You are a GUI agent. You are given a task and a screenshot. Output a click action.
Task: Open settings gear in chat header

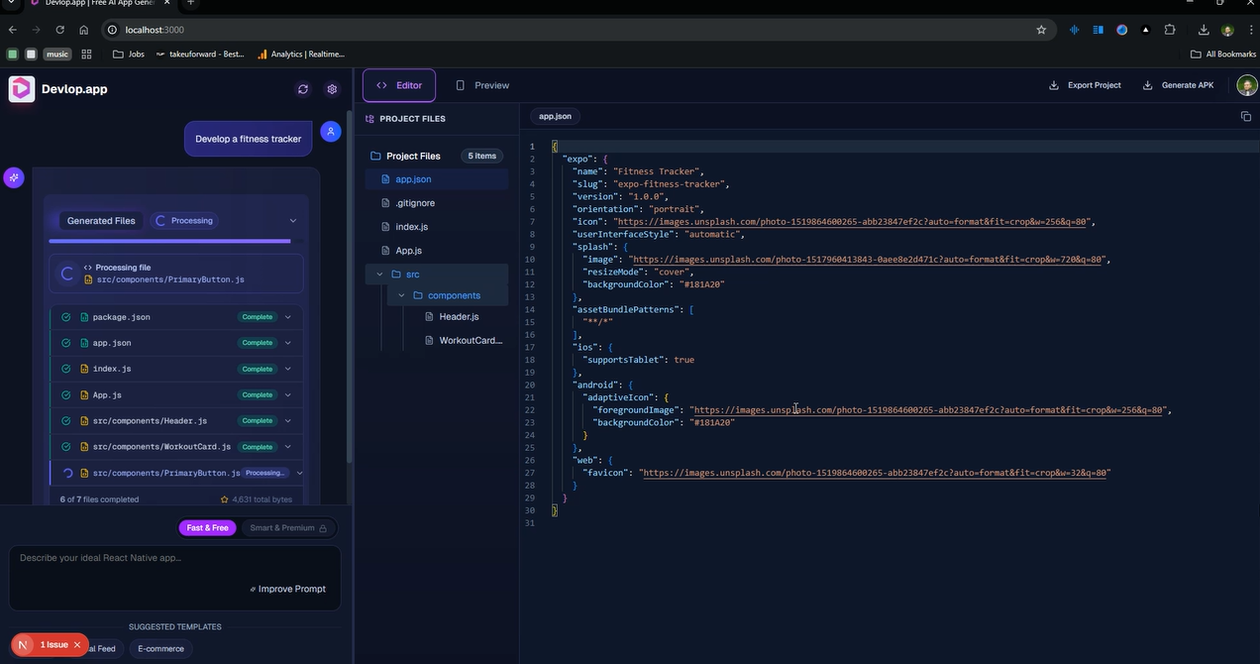[332, 89]
